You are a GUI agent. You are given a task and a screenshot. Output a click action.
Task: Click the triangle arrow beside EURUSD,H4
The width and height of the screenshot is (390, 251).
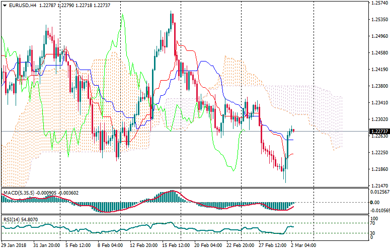pos(5,6)
